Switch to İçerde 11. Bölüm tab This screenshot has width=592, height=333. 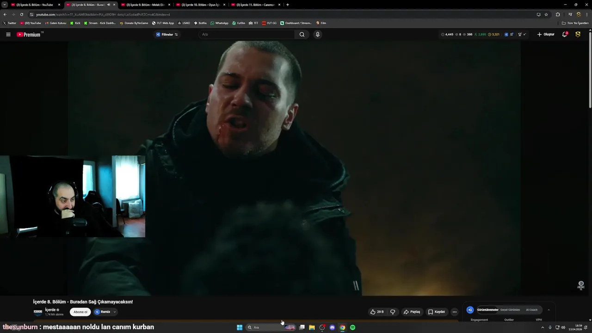256,5
